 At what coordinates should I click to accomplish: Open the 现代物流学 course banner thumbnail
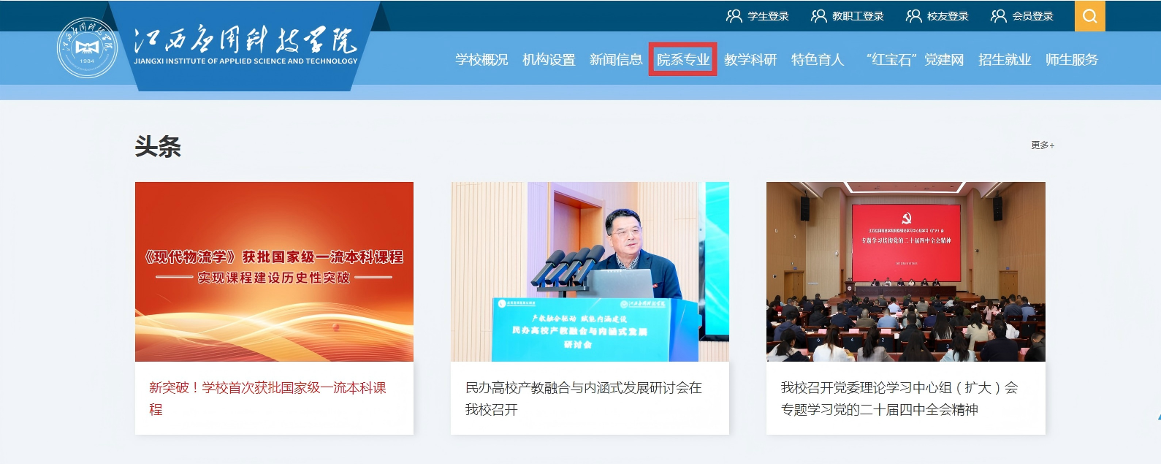pos(274,272)
